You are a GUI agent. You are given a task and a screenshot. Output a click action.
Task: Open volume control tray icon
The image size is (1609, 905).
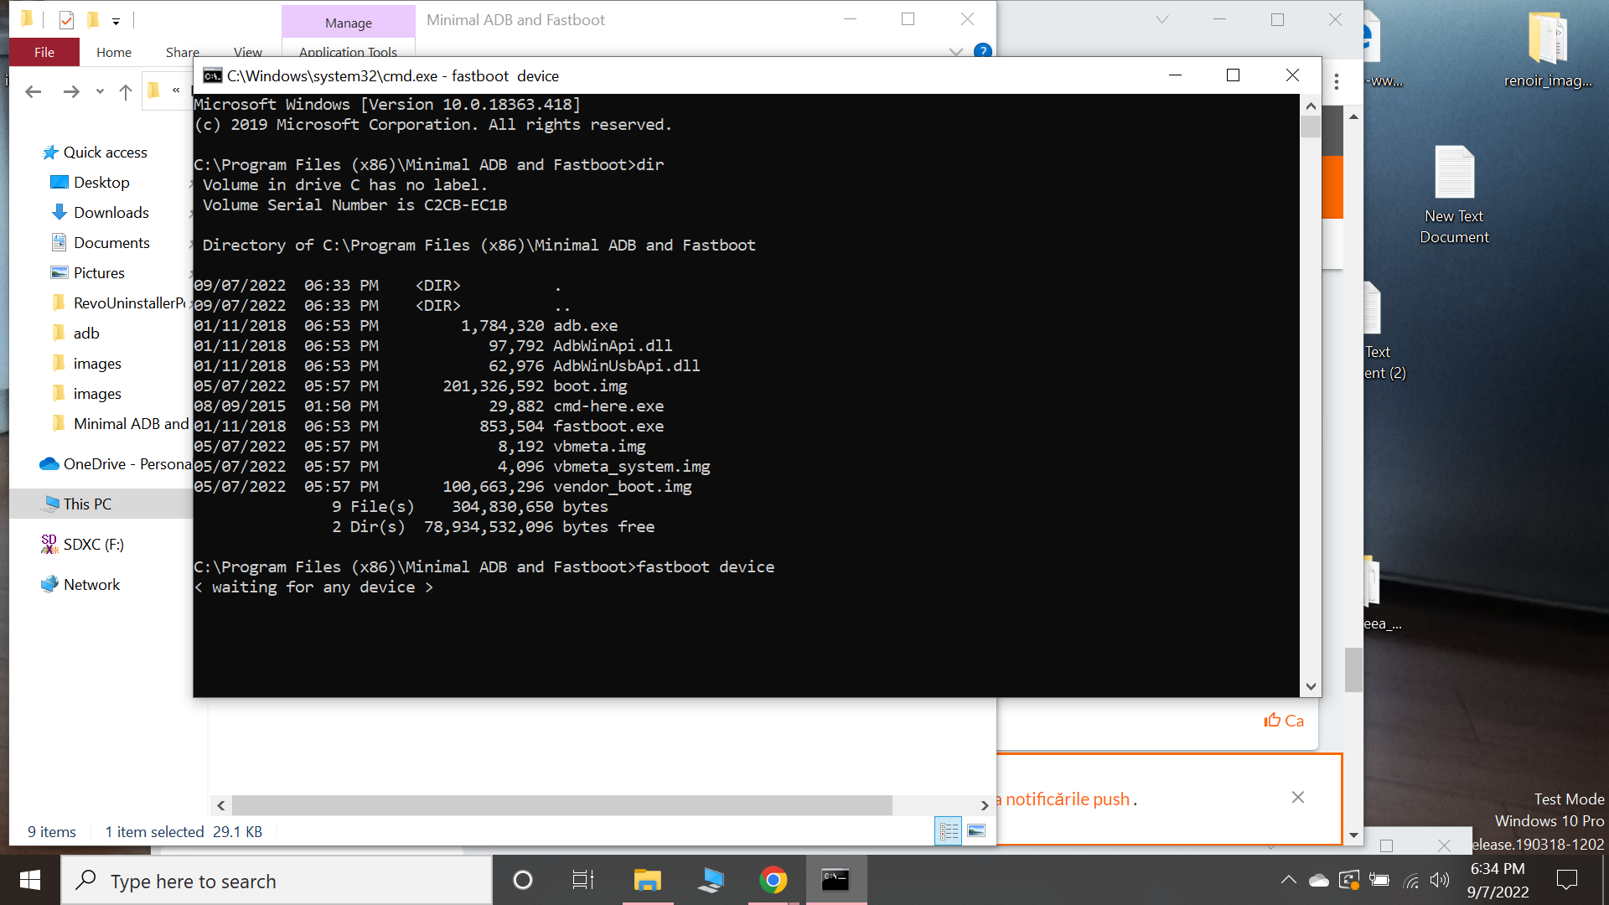1440,880
